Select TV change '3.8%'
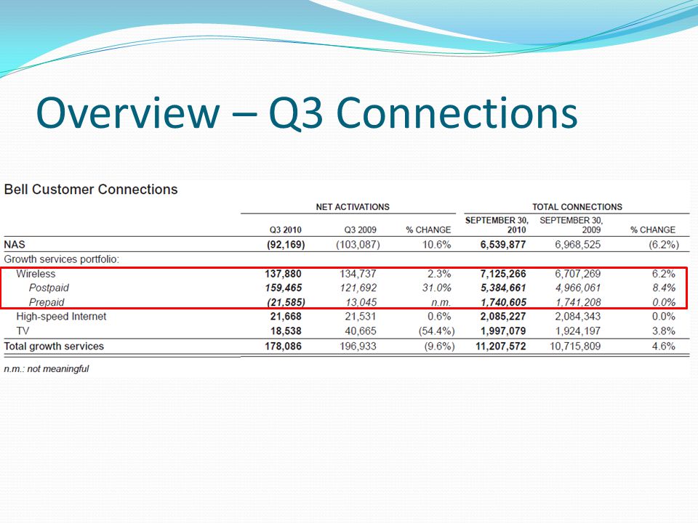 click(664, 331)
